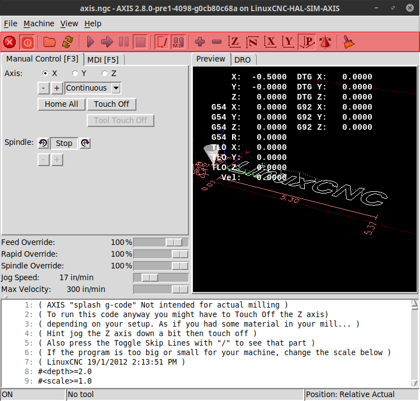Screen dimensions: 420x401
Task: Select Z axis radio button
Action: [x=104, y=73]
